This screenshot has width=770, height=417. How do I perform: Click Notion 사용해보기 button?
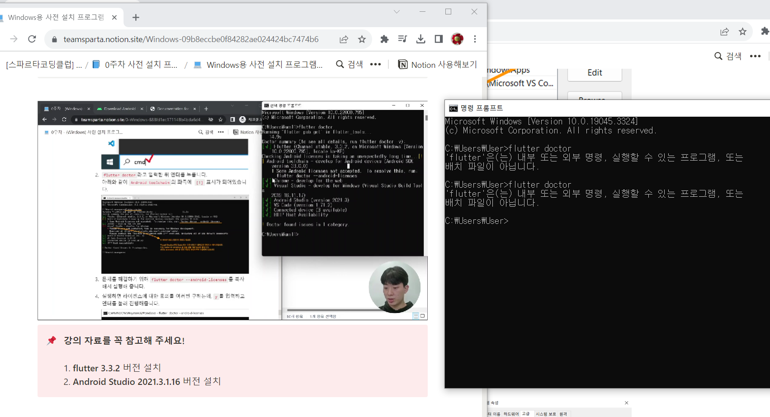[437, 65]
